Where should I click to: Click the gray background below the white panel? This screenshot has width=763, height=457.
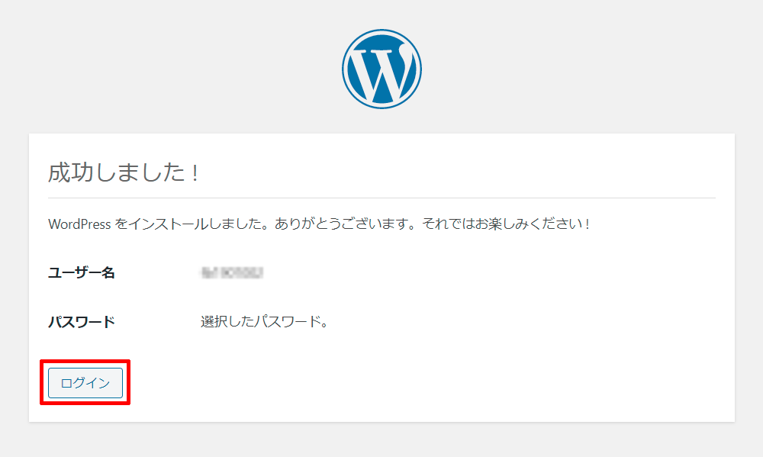click(x=381, y=441)
